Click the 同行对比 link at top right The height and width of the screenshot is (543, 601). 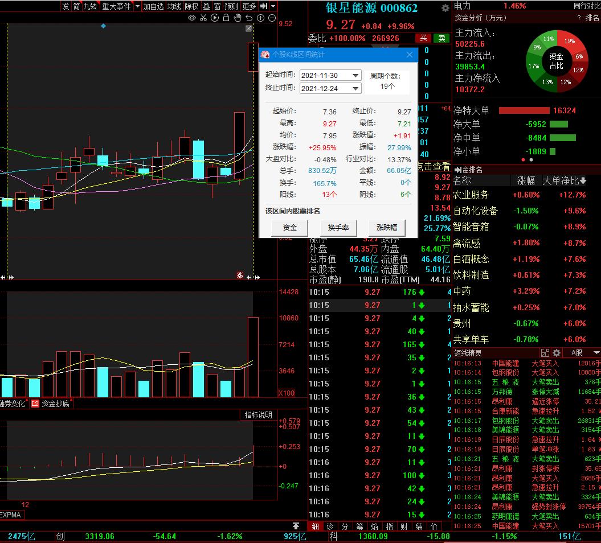click(587, 6)
